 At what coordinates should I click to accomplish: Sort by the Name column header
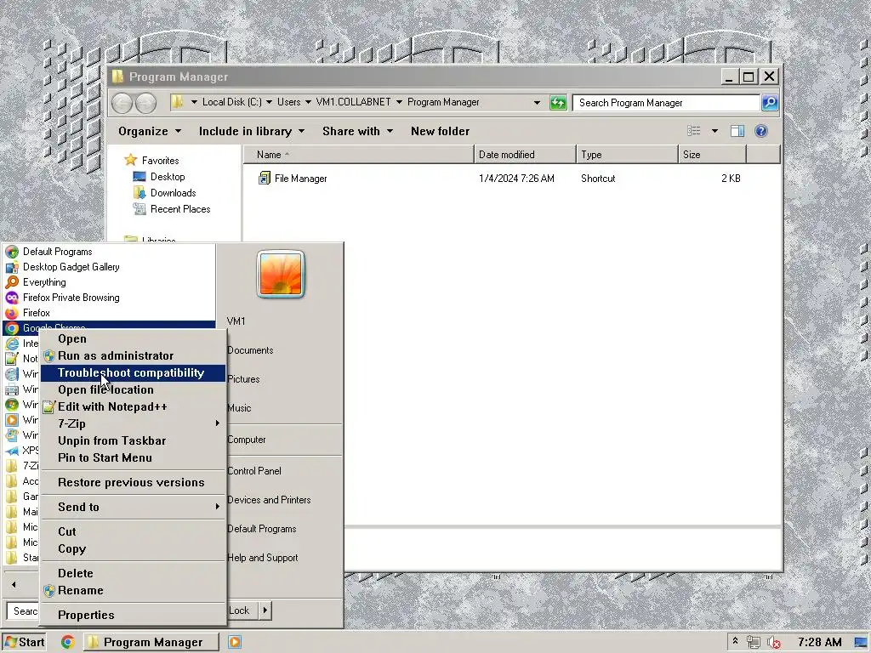(x=359, y=155)
